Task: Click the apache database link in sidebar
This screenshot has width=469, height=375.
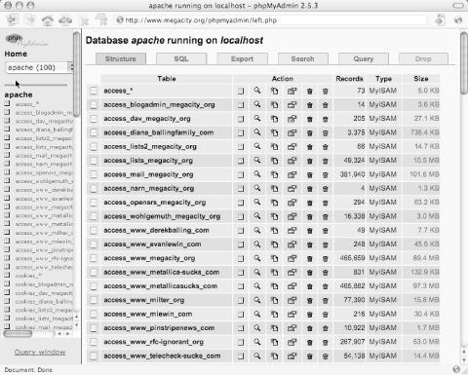Action: click(x=19, y=94)
